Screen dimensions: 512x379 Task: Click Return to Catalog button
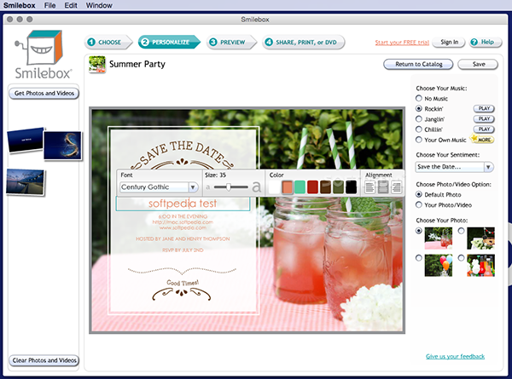pyautogui.click(x=418, y=64)
